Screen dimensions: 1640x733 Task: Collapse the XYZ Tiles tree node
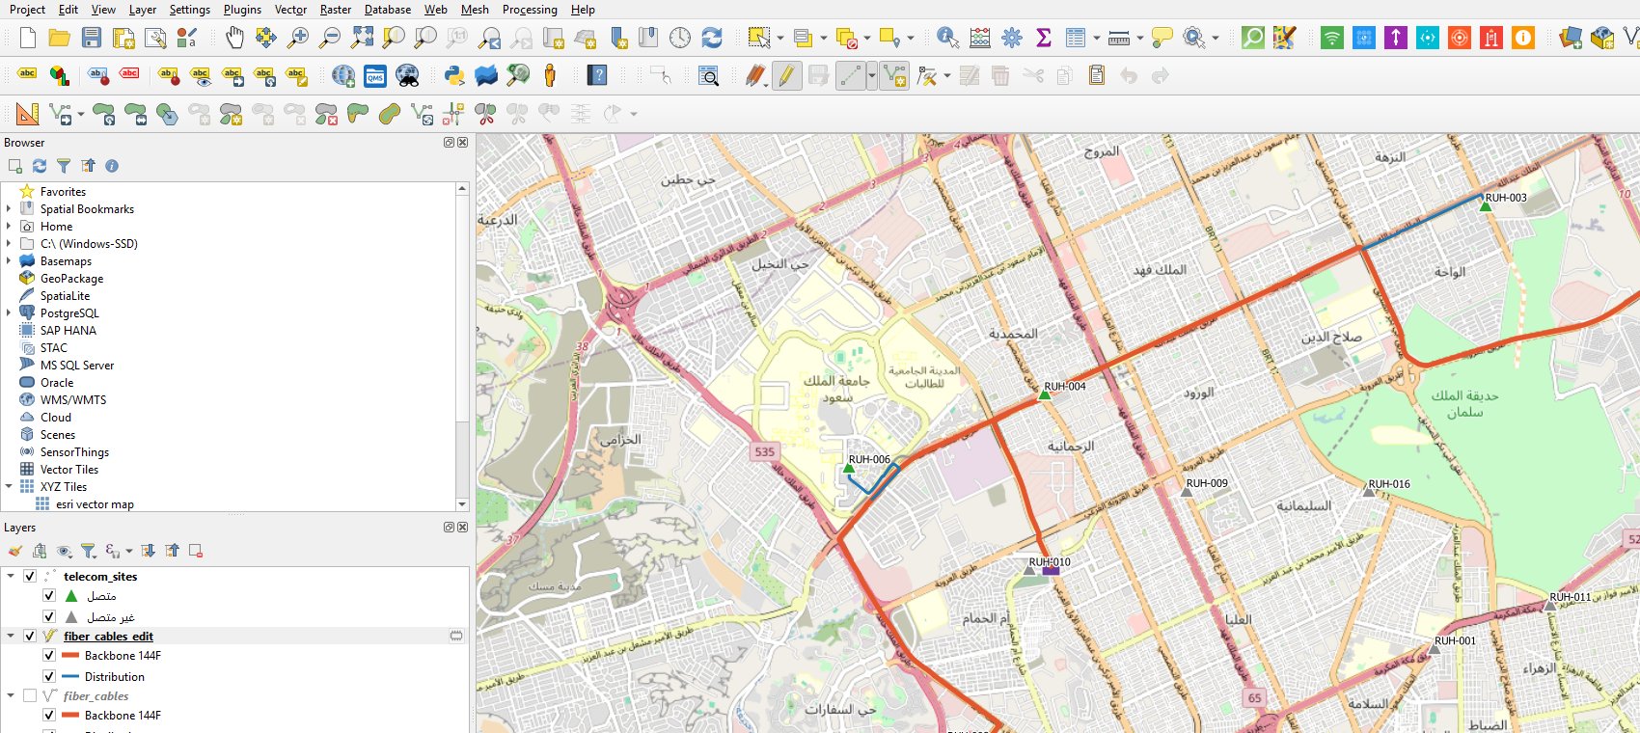pos(10,486)
